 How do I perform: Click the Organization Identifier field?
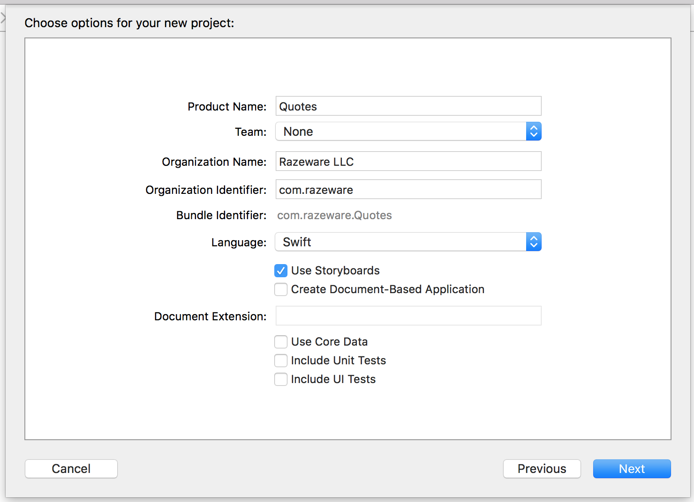[x=408, y=190]
